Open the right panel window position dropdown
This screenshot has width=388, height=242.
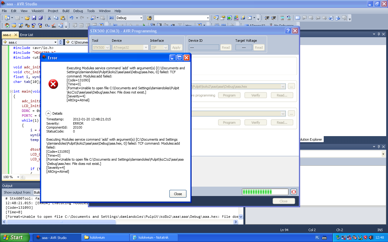pos(374,34)
